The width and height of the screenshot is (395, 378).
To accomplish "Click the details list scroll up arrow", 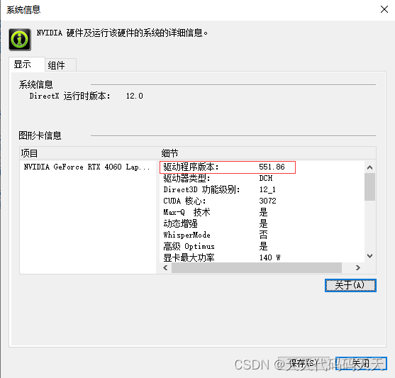I will 369,167.
